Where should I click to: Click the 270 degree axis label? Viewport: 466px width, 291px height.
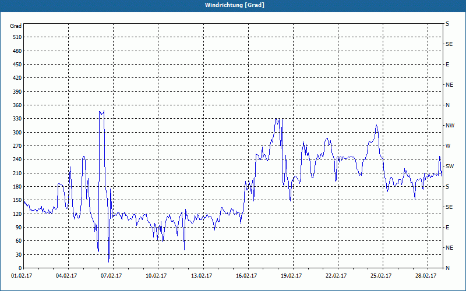point(17,146)
